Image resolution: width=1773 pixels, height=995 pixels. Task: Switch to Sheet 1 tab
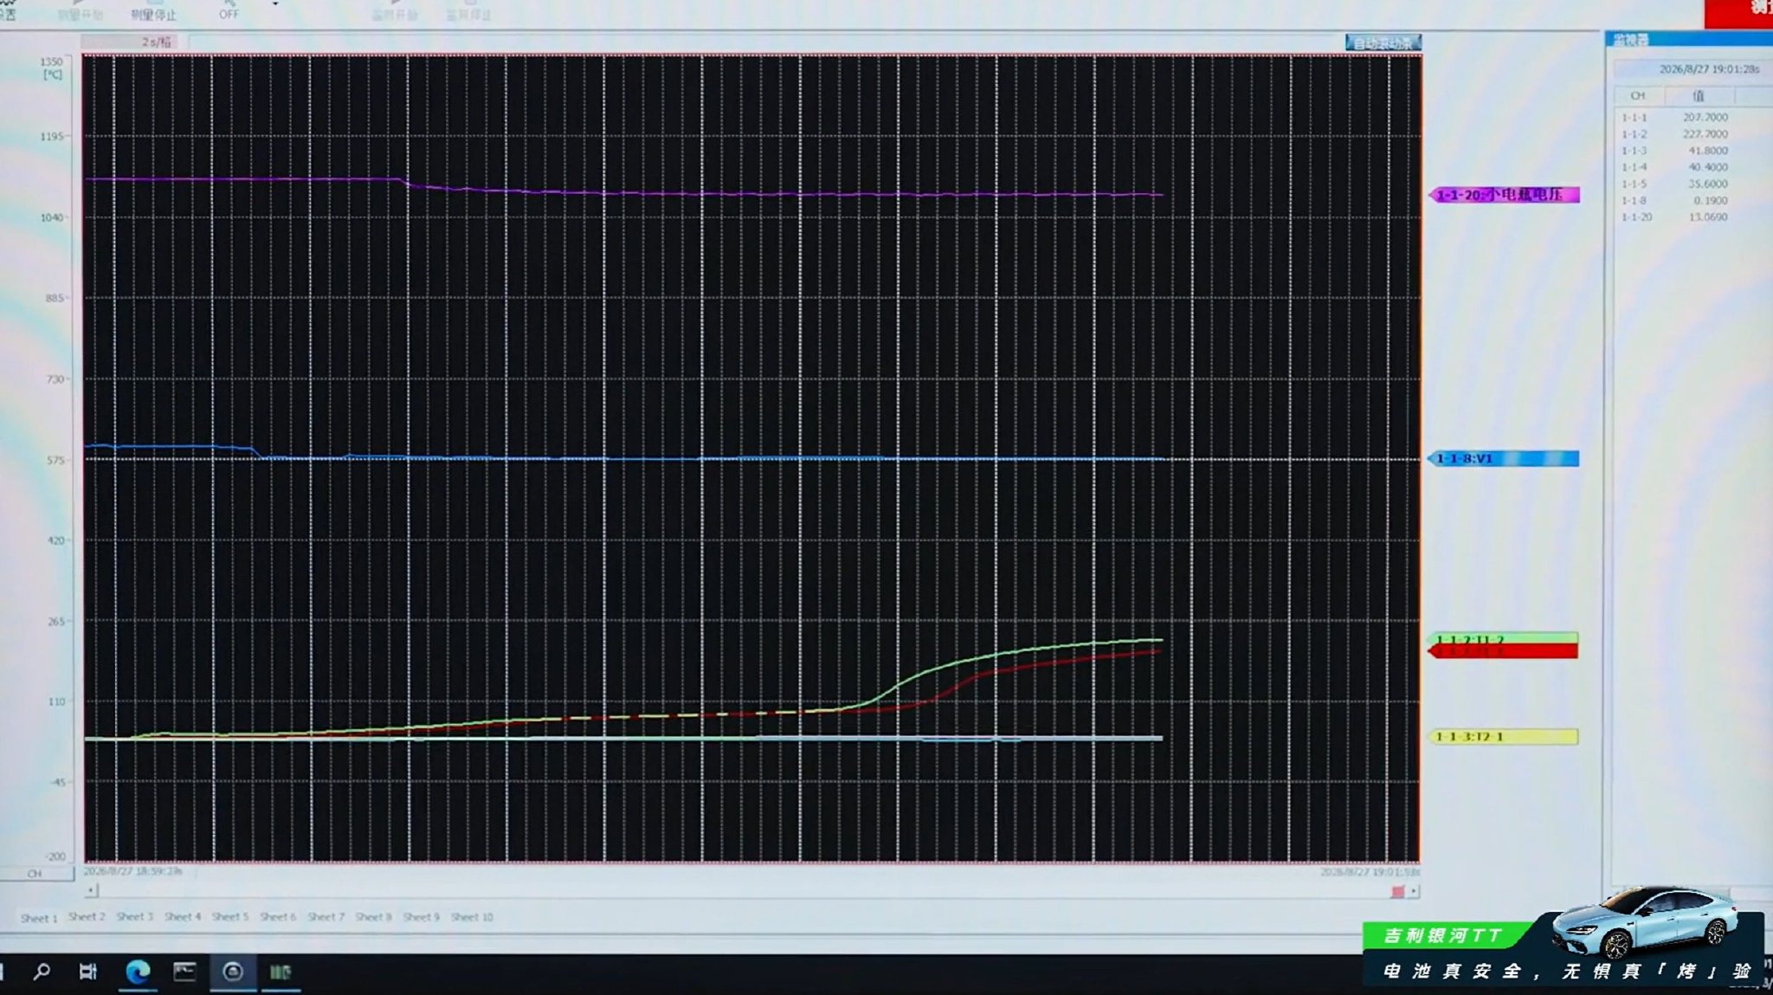tap(39, 918)
